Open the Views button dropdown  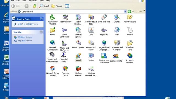tap(70, 6)
